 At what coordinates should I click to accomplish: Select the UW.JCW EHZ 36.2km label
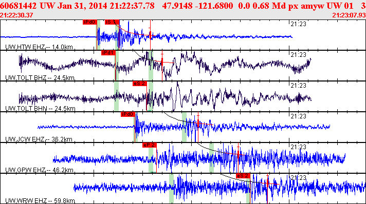click(x=39, y=139)
